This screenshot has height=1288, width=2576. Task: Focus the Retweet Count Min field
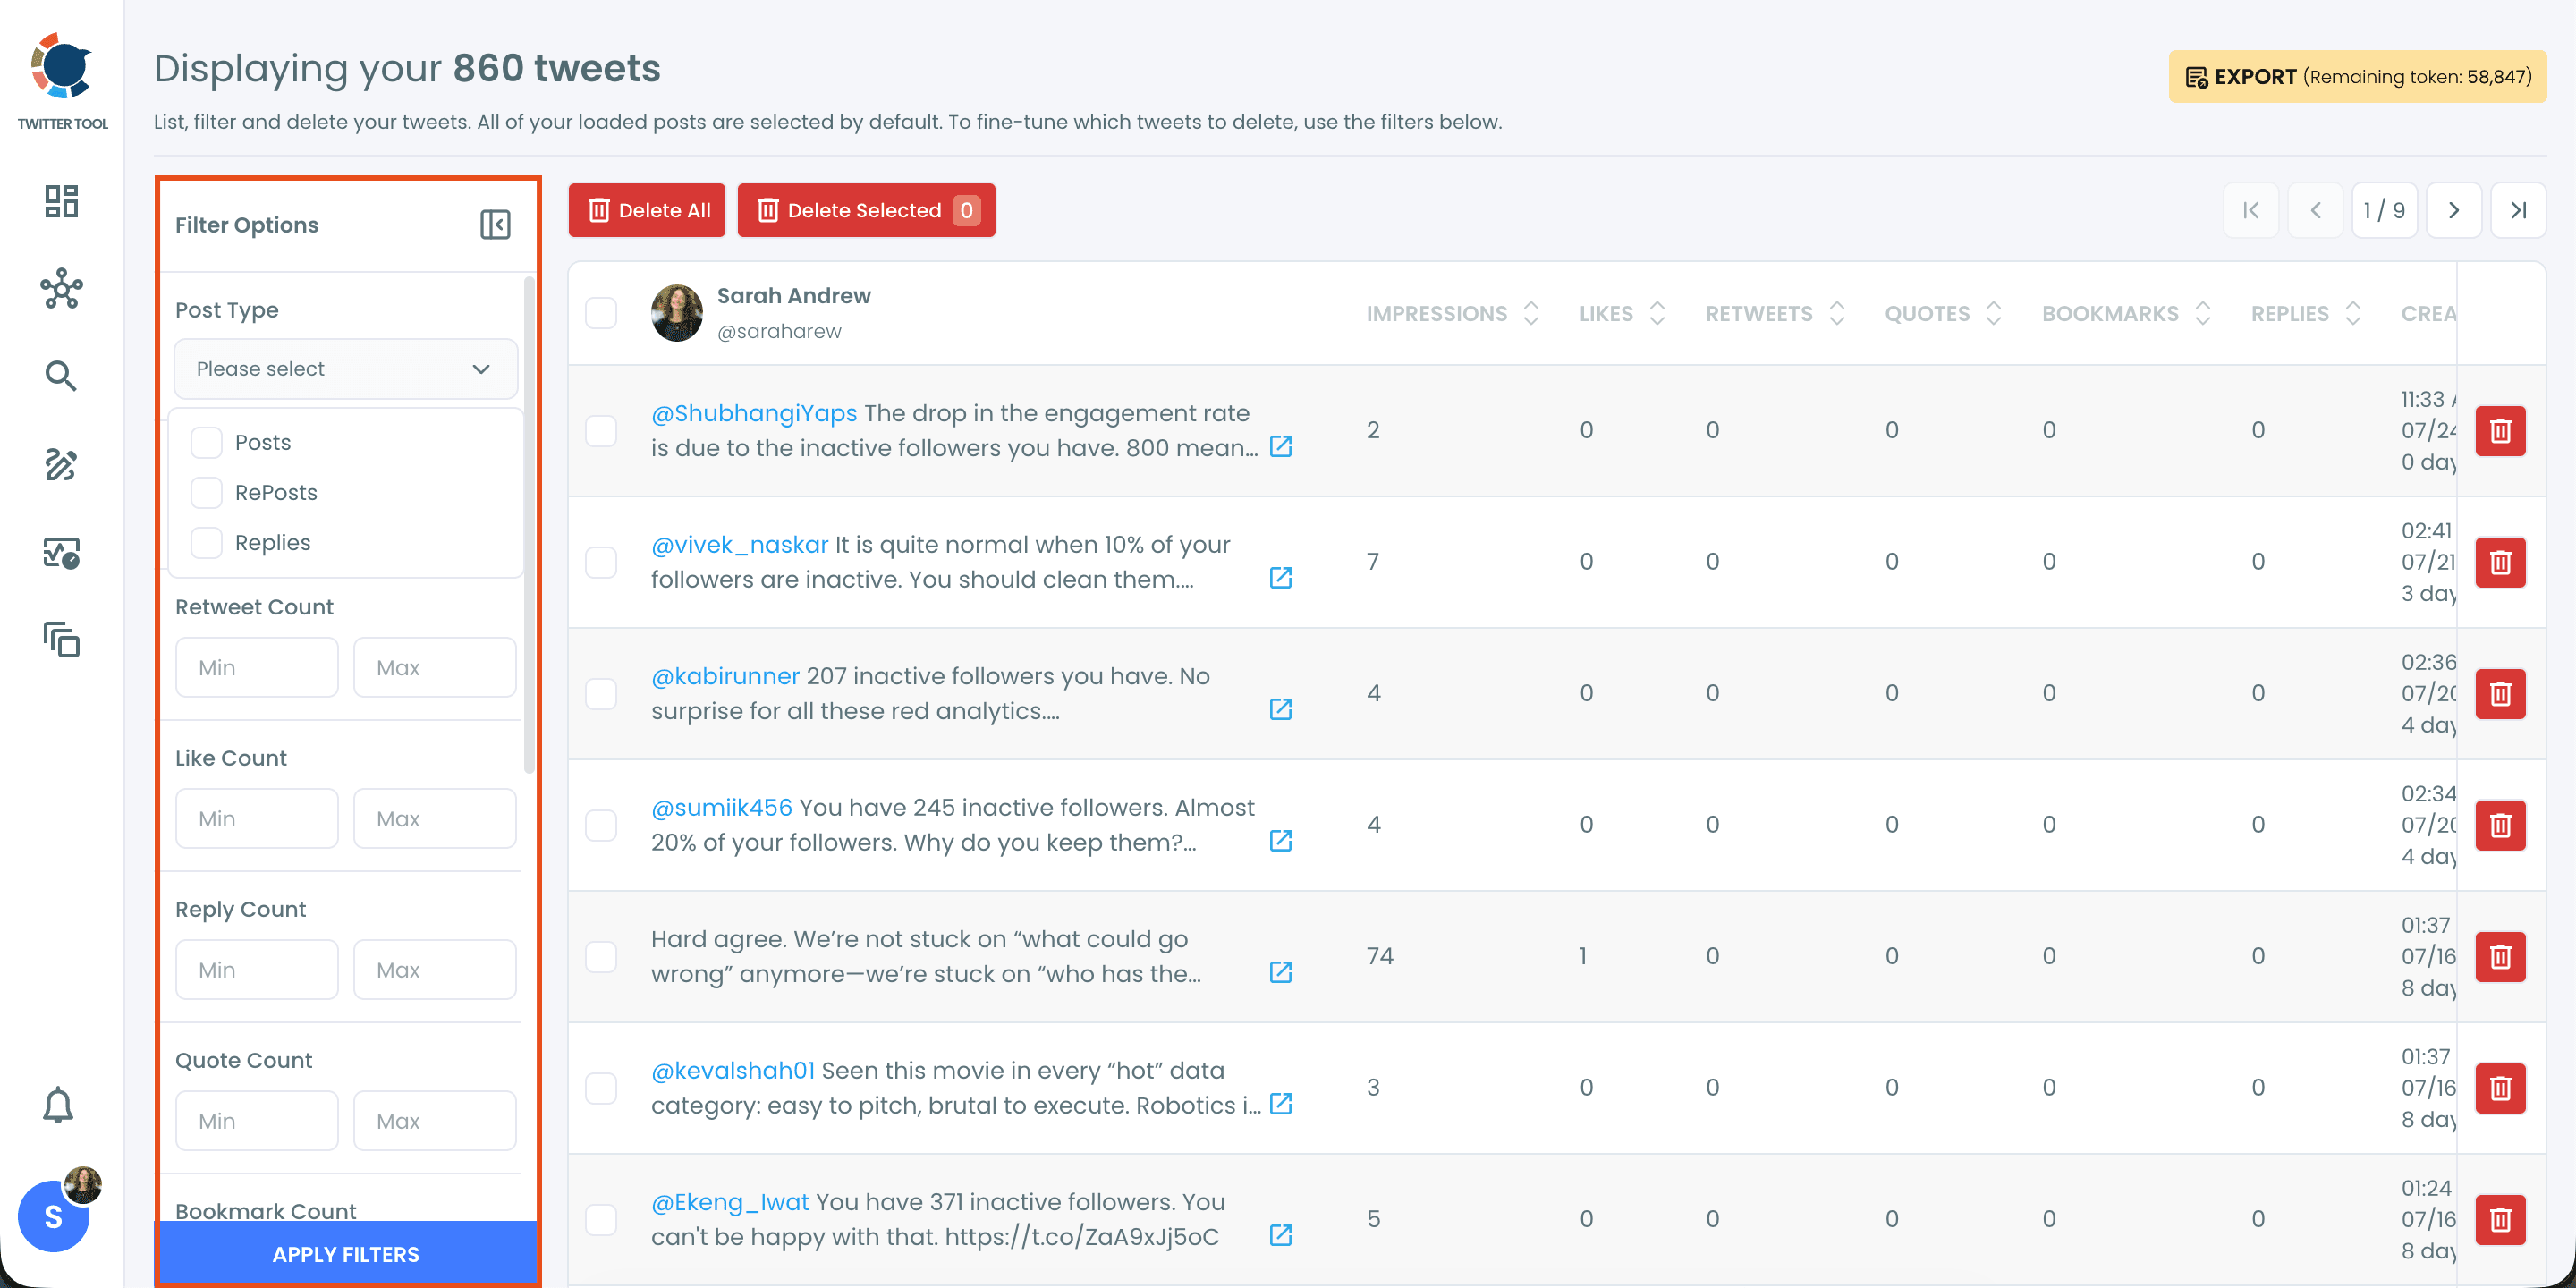point(257,668)
